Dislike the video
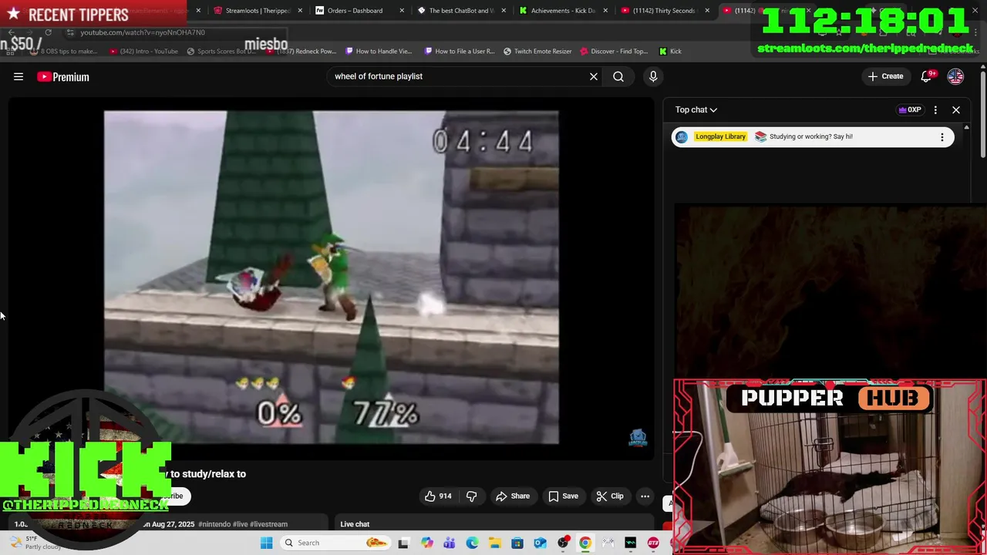987x555 pixels. tap(471, 496)
